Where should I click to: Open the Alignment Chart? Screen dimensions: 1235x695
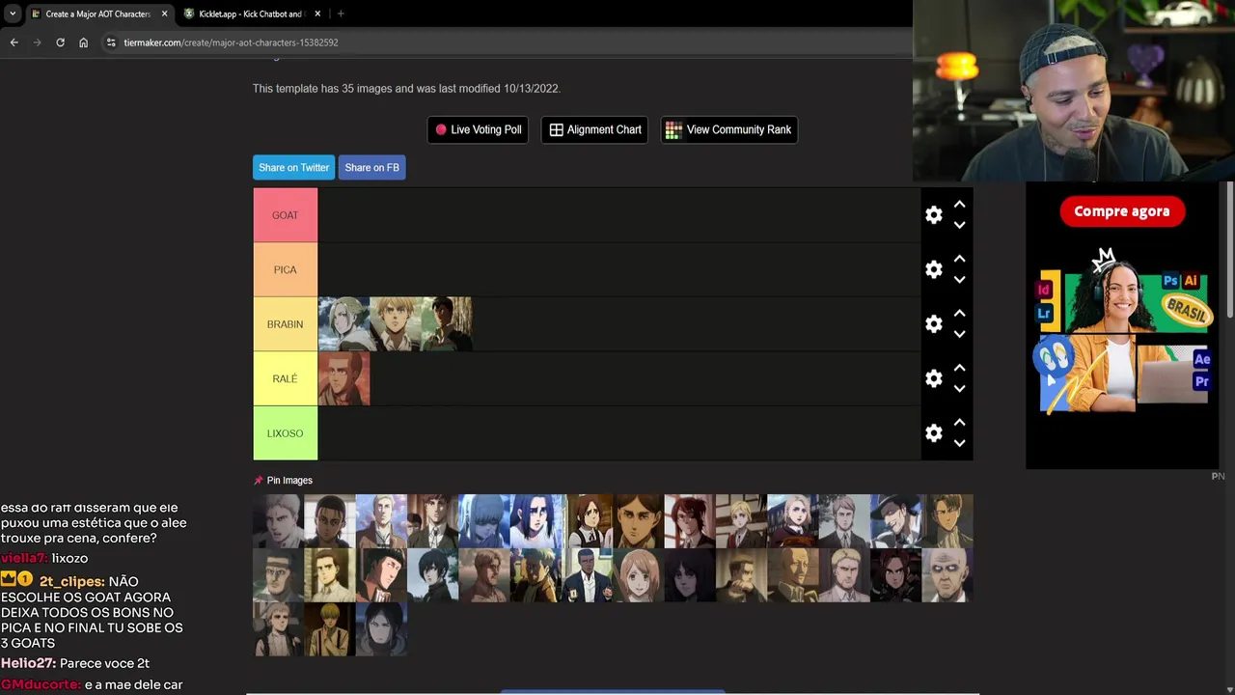point(595,129)
